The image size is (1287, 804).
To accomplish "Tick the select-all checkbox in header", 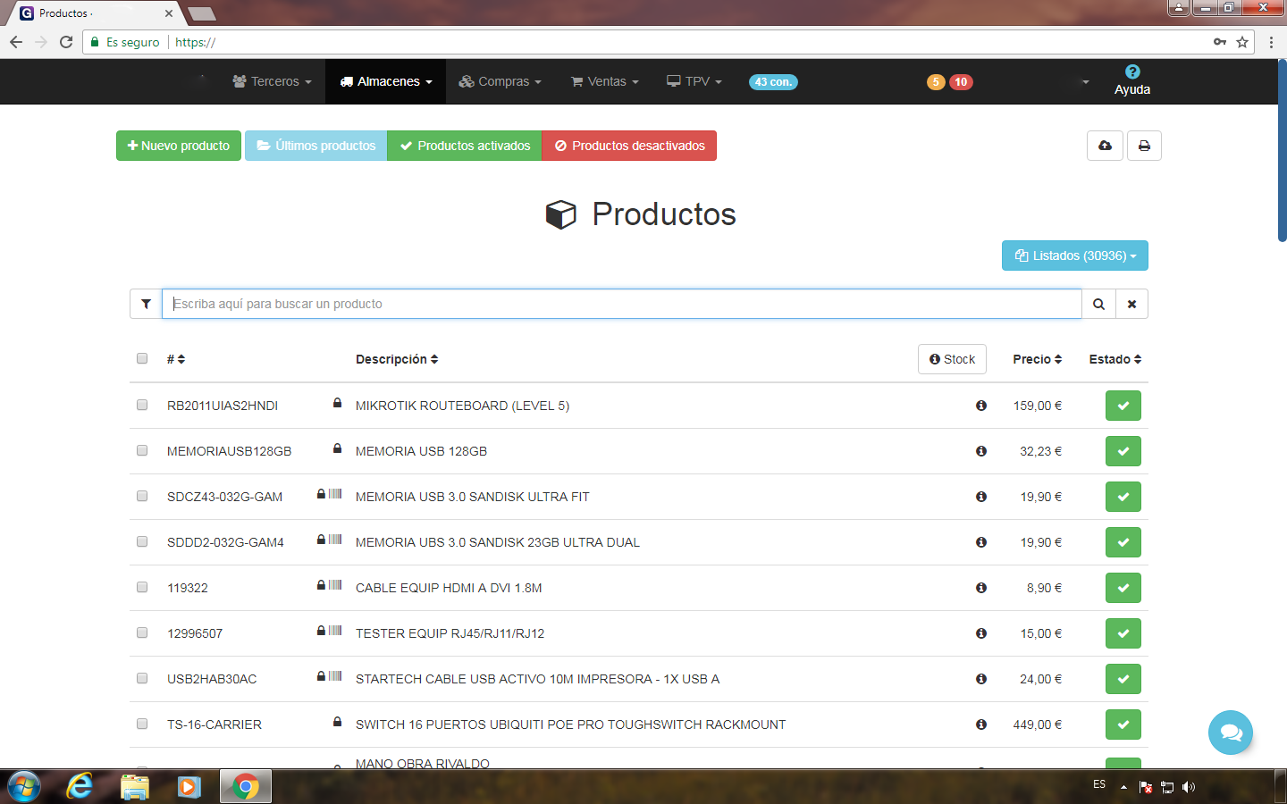I will 142,358.
